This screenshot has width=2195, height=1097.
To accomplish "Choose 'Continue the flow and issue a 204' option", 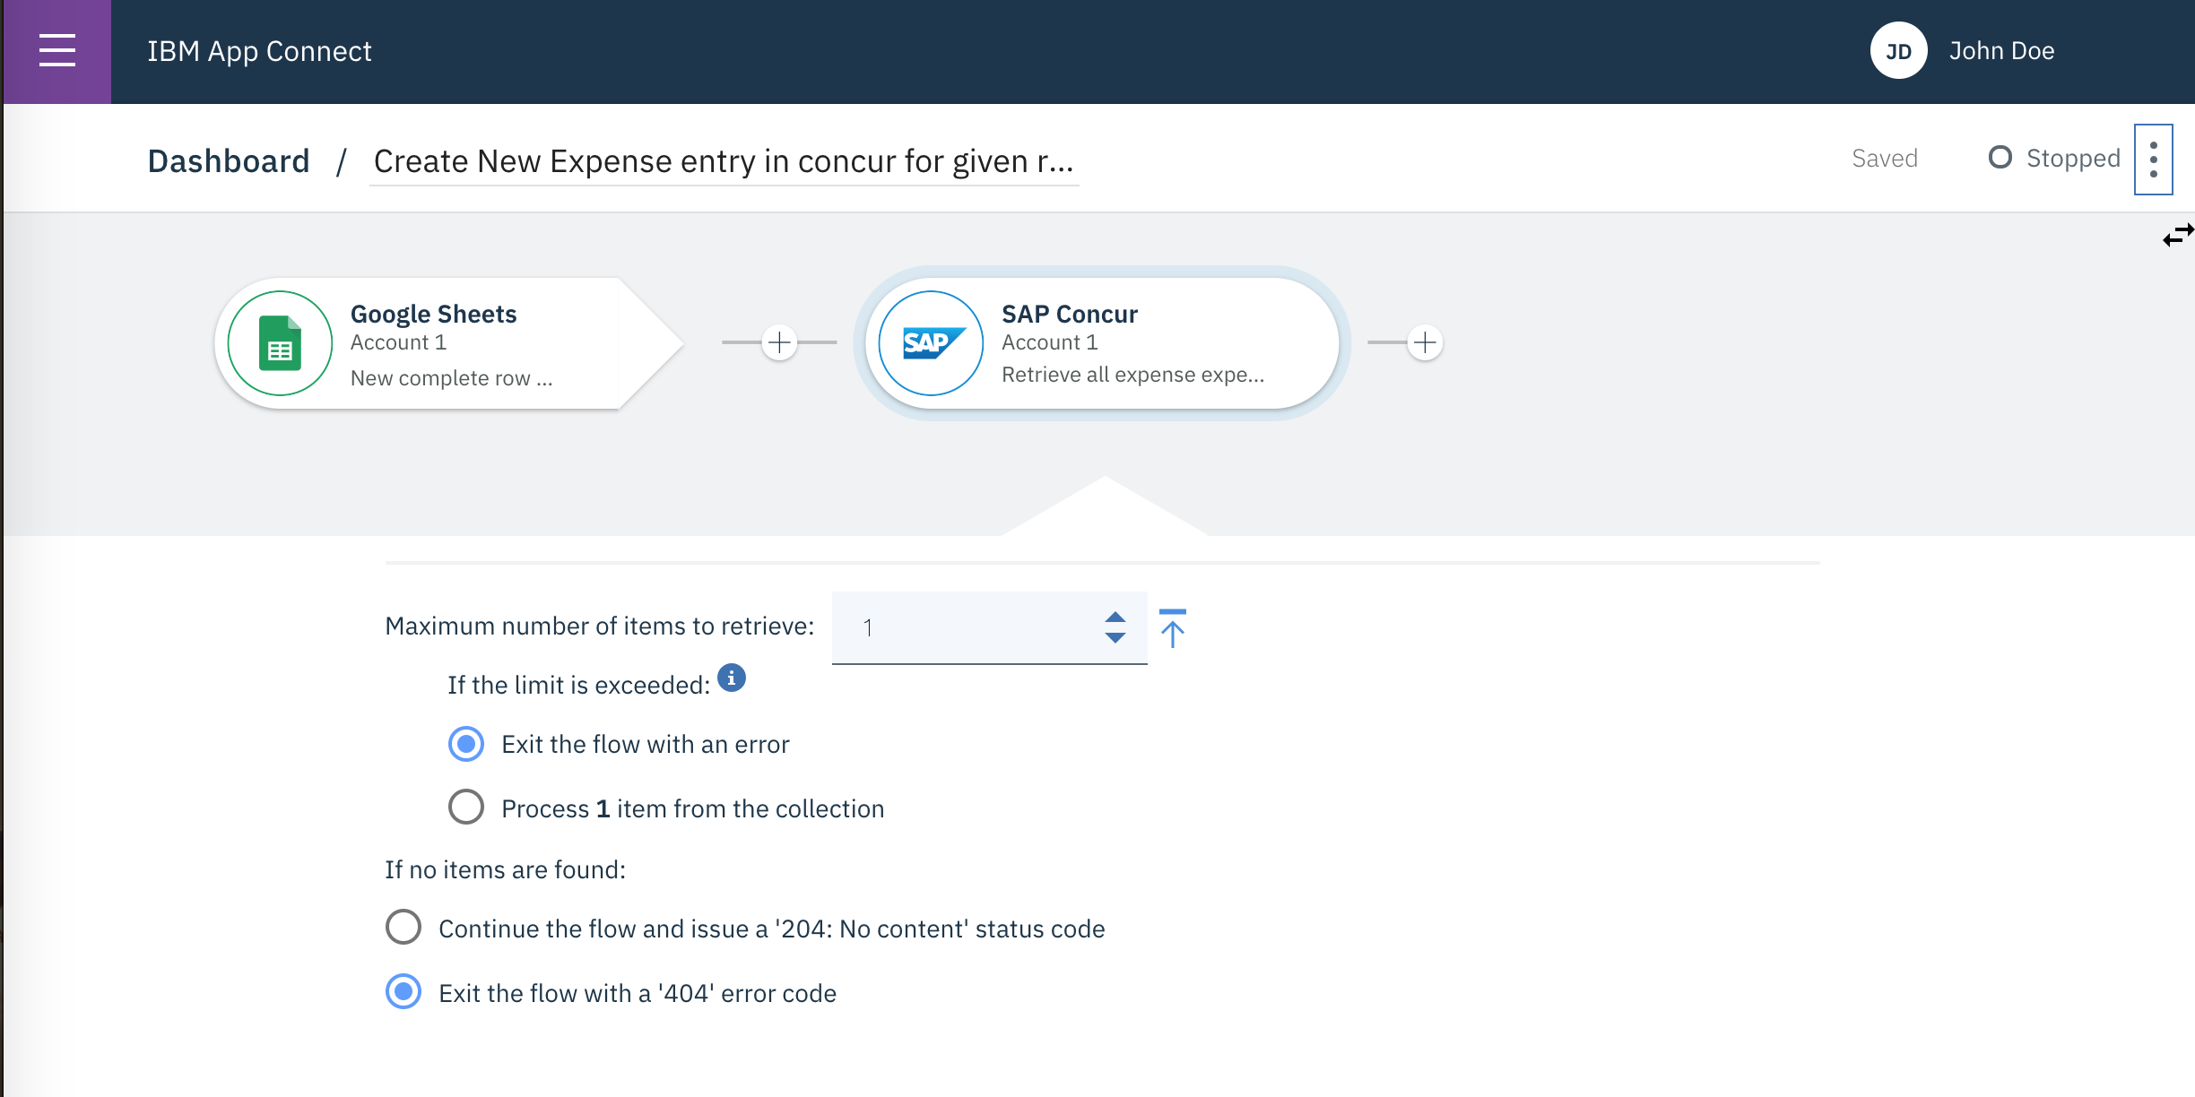I will click(x=403, y=928).
